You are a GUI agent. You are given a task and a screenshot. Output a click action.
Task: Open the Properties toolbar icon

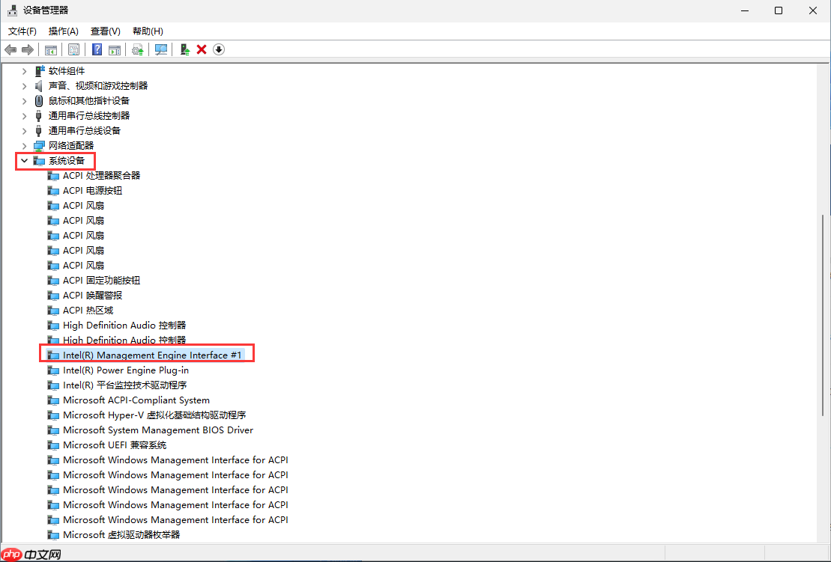(x=73, y=49)
